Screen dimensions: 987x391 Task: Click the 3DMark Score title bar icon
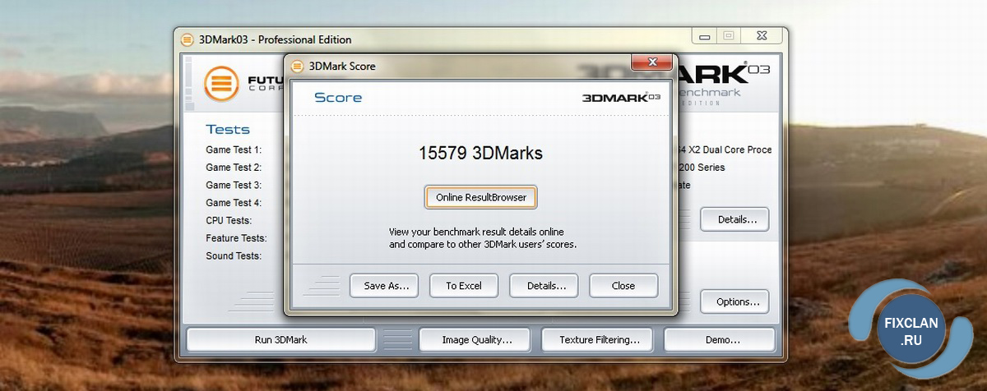pos(297,66)
